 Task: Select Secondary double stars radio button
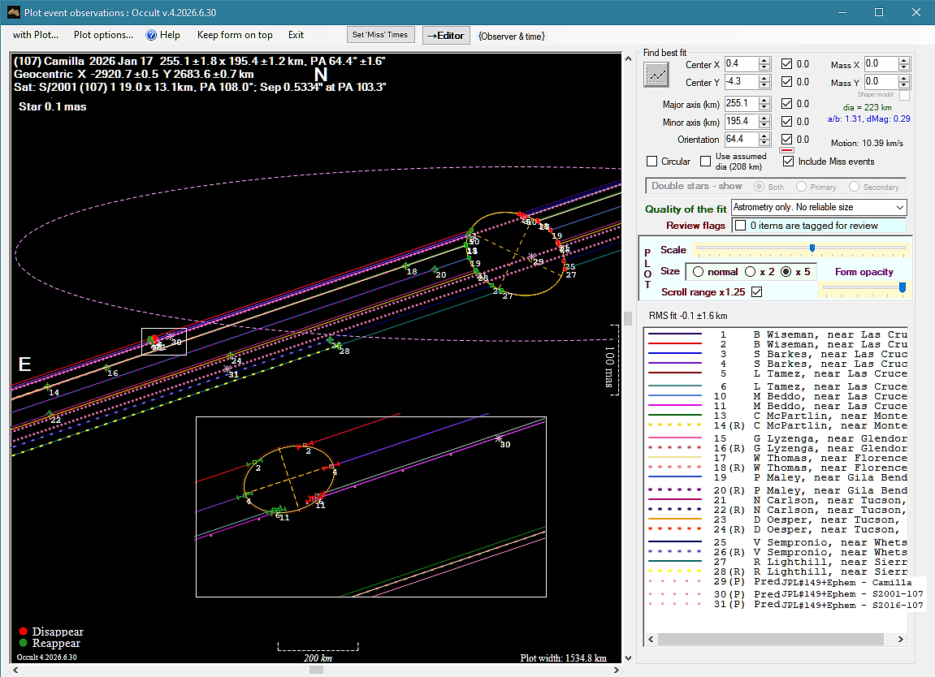[x=854, y=187]
